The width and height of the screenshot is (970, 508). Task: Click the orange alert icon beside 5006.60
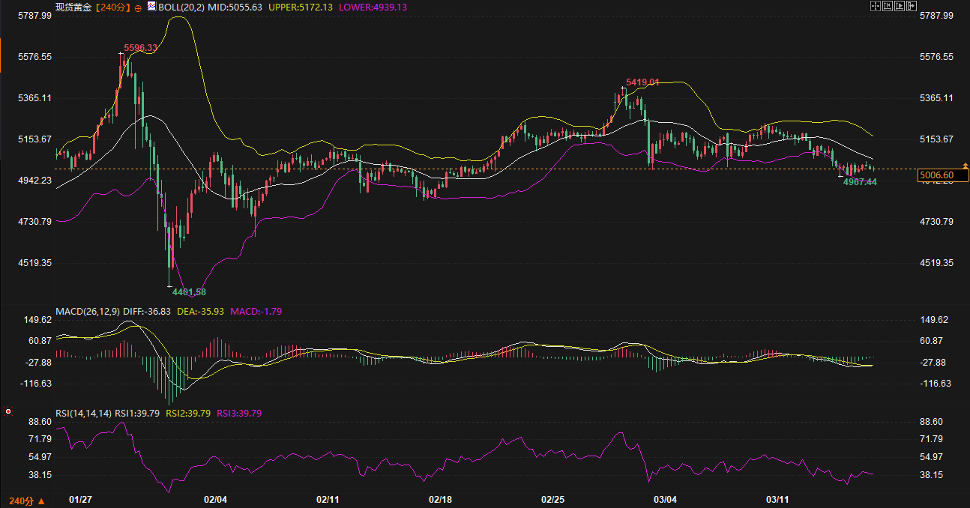(x=966, y=166)
